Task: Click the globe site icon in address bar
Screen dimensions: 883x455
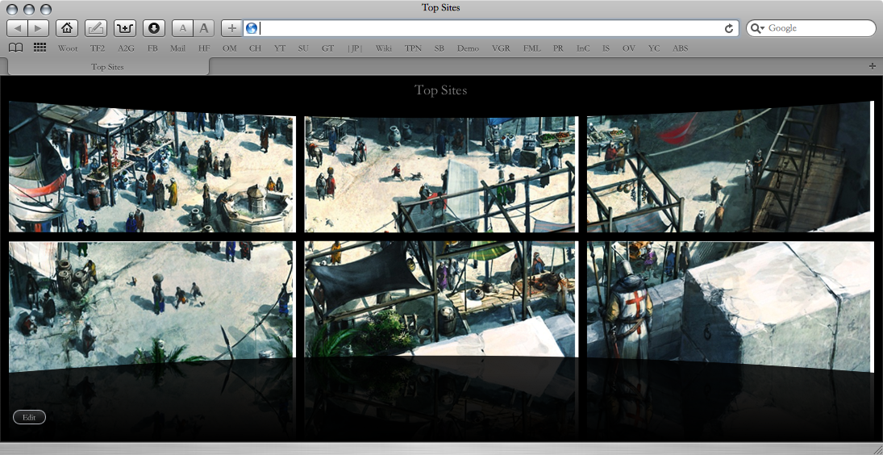Action: [251, 28]
